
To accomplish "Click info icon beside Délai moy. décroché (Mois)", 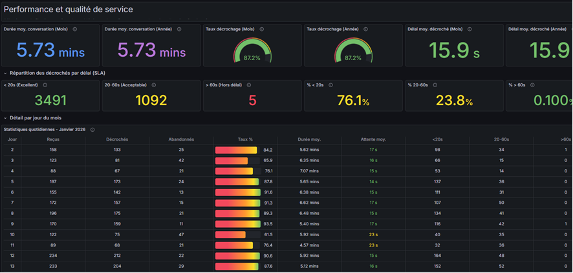I will click(x=470, y=29).
